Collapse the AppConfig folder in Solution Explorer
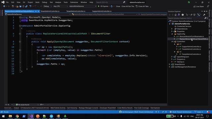The width and height of the screenshot is (212, 119). pyautogui.click(x=172, y=34)
